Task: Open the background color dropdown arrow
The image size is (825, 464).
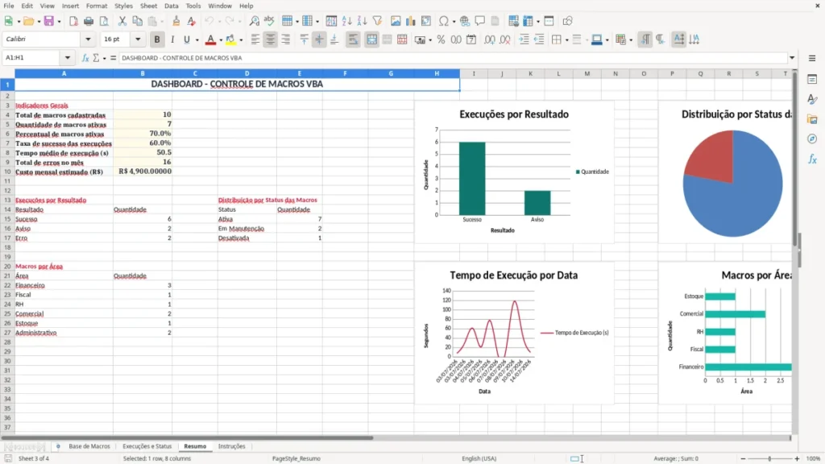Action: pos(241,39)
